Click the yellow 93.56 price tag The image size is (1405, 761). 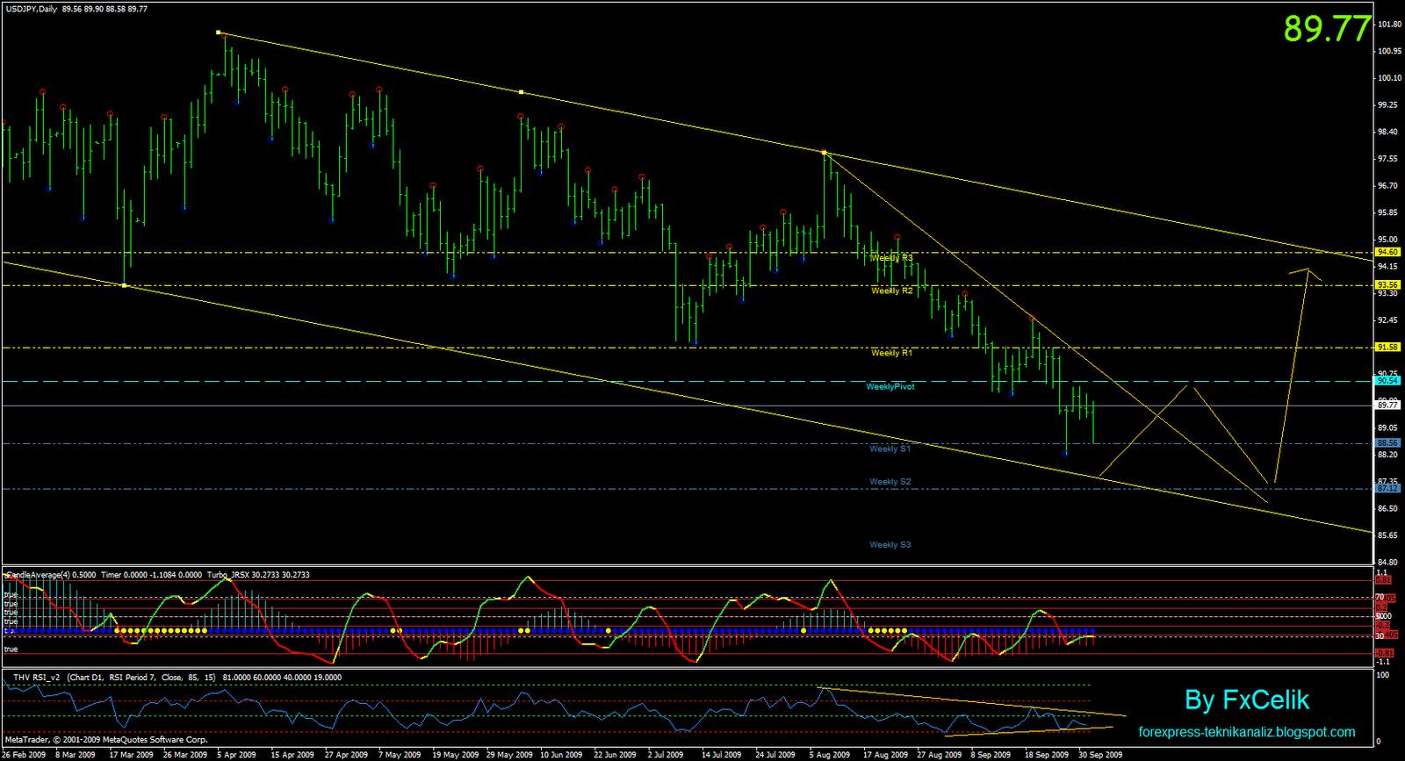pos(1388,285)
